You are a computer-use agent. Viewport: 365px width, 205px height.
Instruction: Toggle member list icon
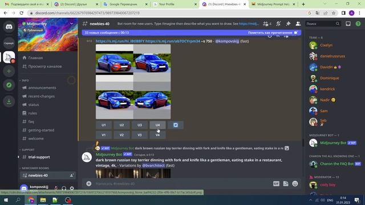coord(298,24)
